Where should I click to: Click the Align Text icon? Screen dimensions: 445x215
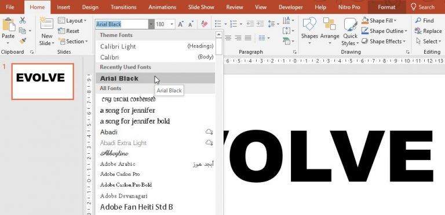[286, 31]
